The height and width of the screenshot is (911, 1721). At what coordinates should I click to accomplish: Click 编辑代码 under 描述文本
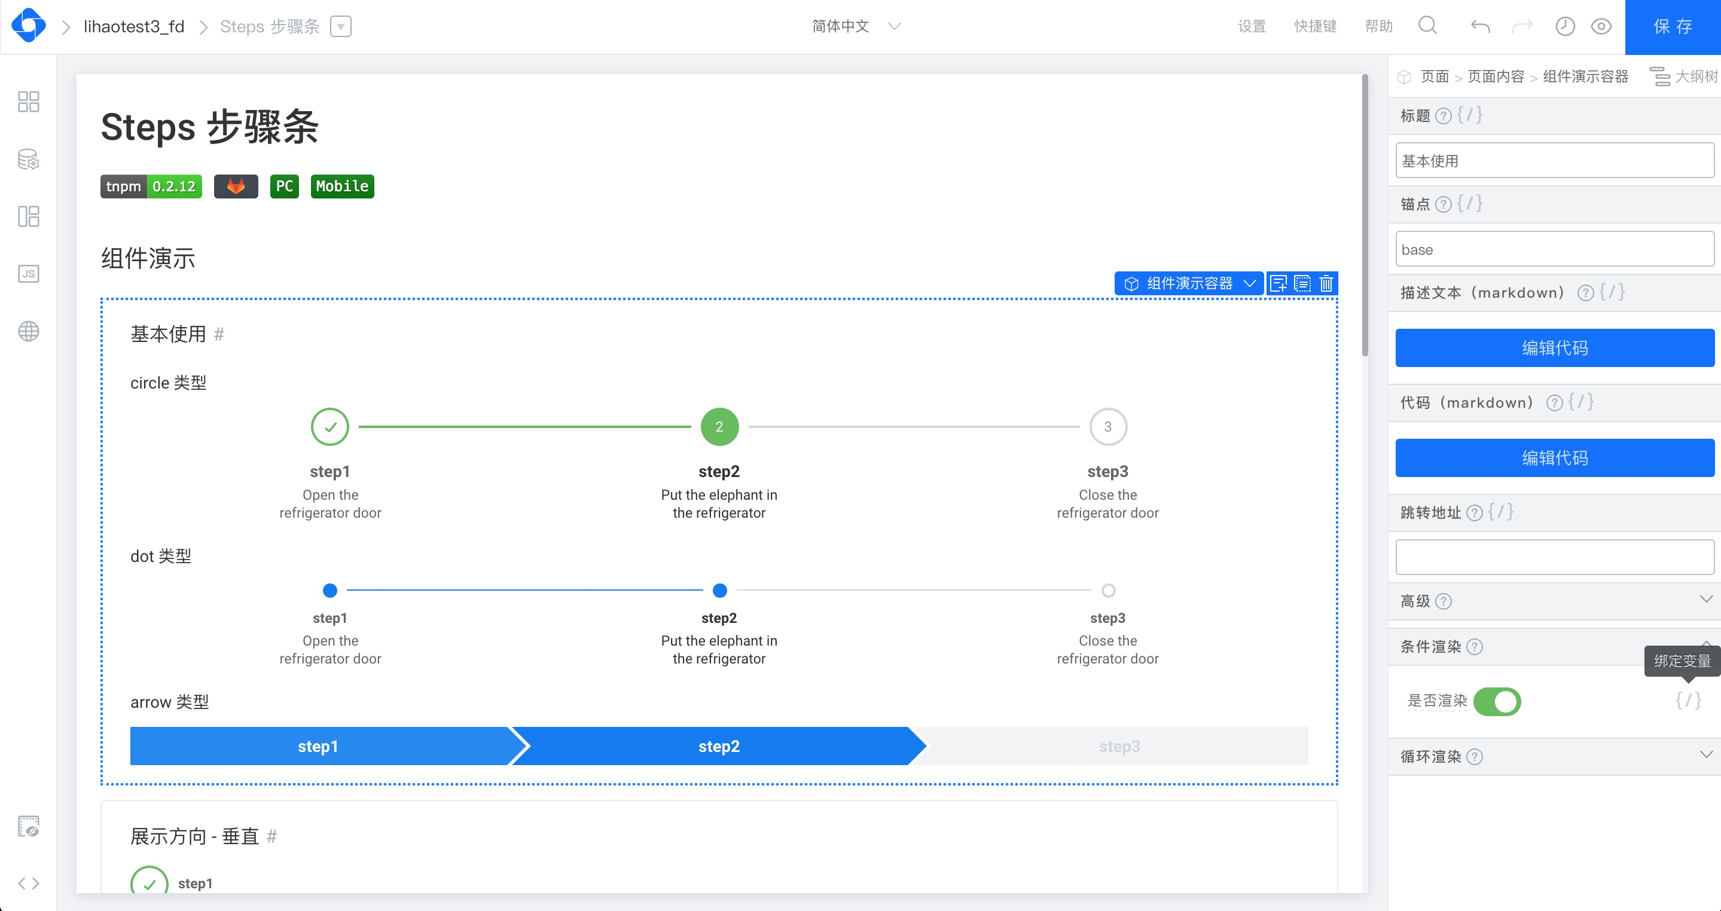[x=1554, y=347]
